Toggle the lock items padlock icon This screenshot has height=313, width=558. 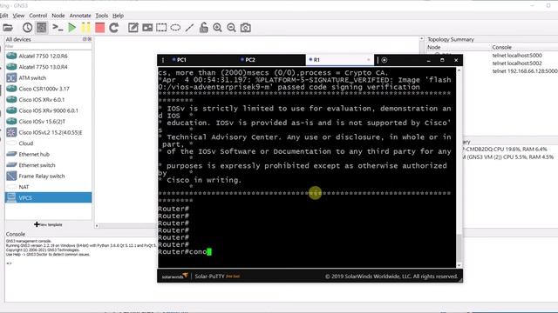[203, 28]
